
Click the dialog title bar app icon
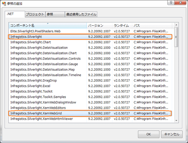coord(4,4)
